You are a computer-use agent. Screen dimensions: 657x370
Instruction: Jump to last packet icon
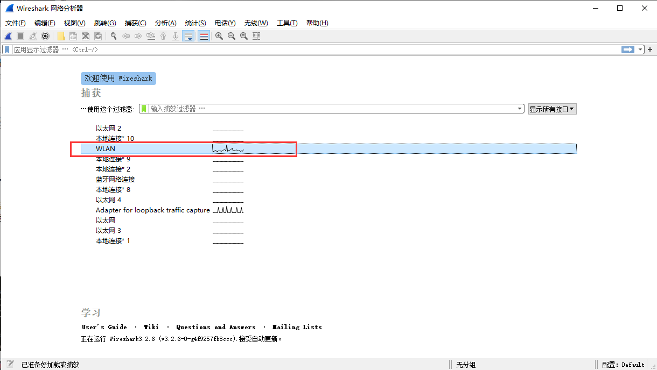pos(176,36)
